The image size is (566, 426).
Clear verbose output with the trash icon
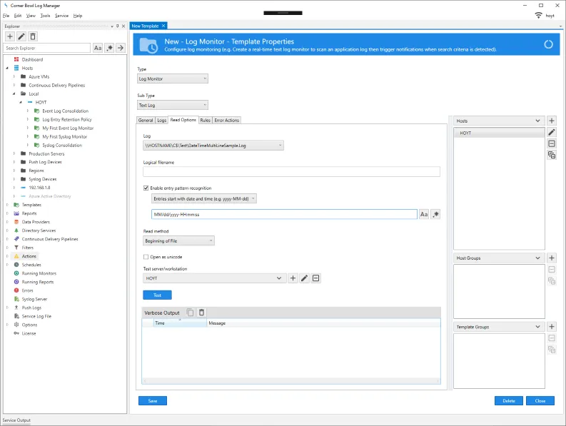tap(201, 313)
